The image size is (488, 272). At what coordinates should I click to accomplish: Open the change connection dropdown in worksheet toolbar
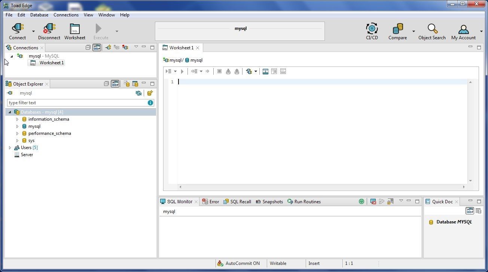256,71
